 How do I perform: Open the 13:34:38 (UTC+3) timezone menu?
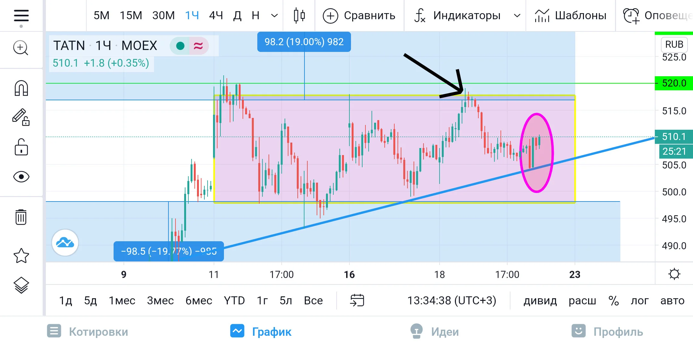pyautogui.click(x=452, y=301)
